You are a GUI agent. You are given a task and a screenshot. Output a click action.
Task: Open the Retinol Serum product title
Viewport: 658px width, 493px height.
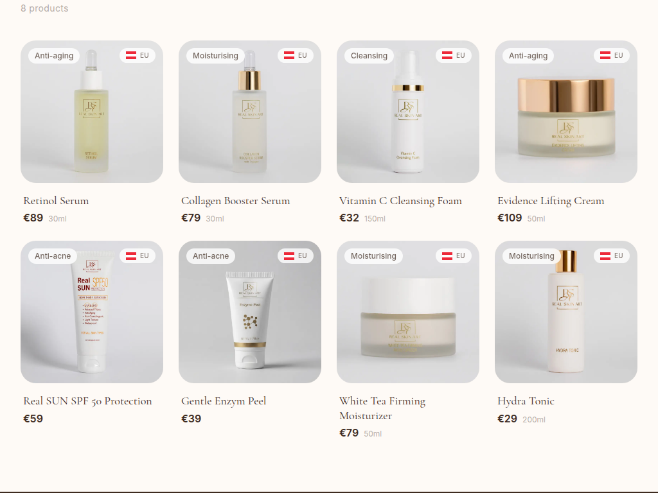click(x=56, y=201)
